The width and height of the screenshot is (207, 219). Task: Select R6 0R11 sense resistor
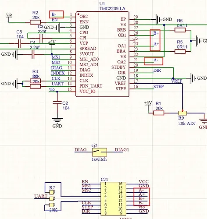(x=180, y=30)
